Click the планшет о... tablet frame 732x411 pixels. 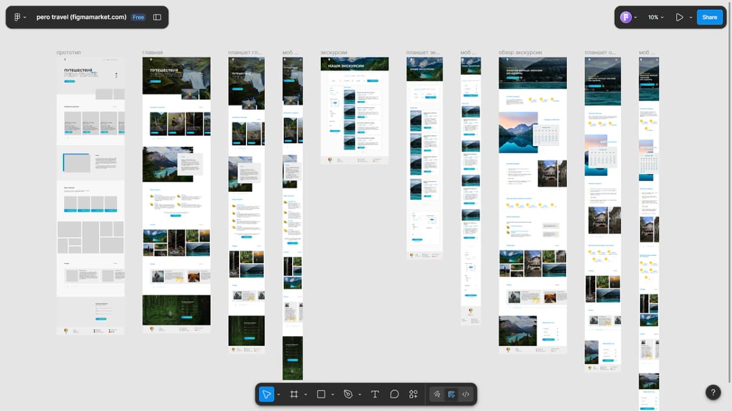[603, 214]
